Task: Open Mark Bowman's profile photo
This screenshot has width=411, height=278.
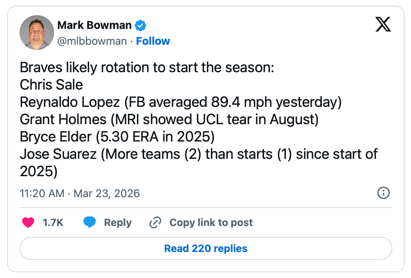Action: pyautogui.click(x=37, y=32)
